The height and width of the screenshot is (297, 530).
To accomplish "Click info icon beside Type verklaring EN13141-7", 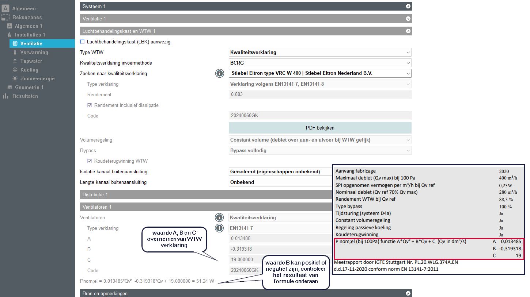I will [x=219, y=228].
